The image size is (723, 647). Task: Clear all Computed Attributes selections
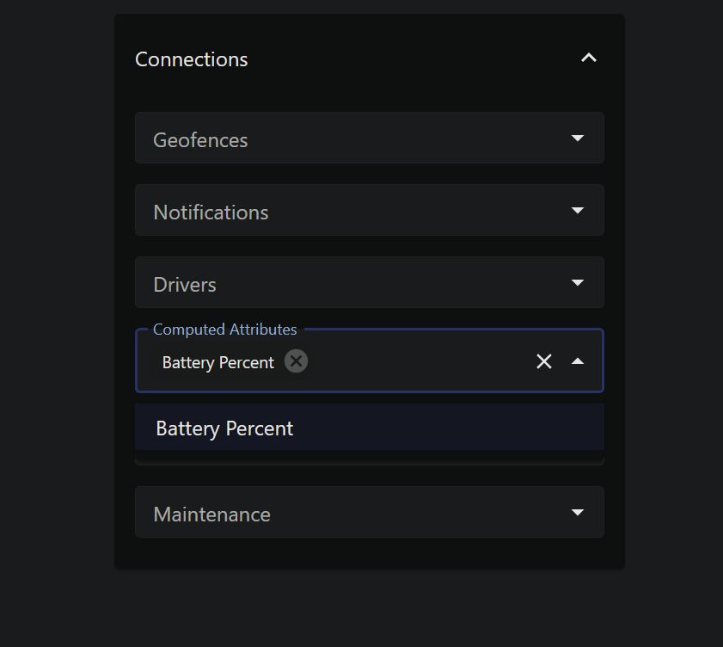[x=543, y=361]
